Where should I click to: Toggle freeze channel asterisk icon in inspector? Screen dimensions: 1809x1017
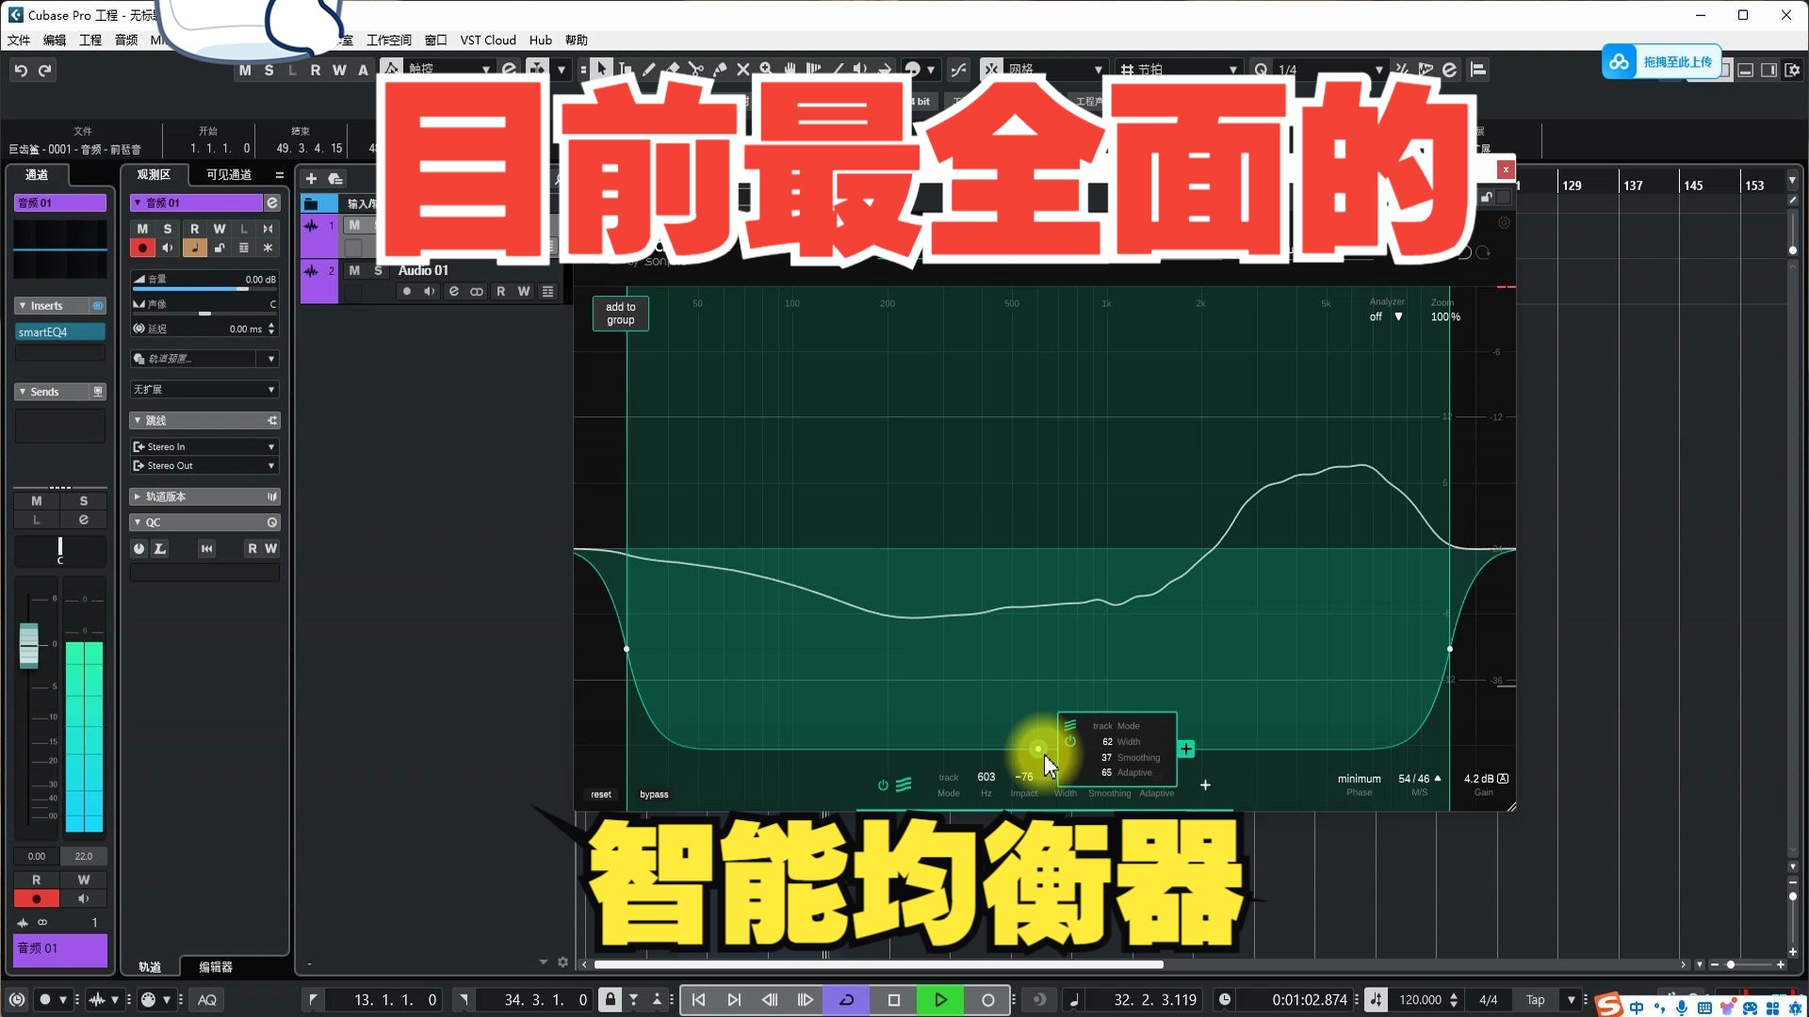269,248
